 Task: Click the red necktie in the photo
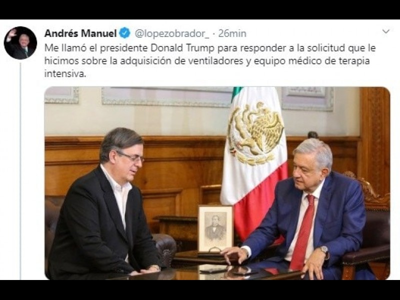tap(303, 232)
